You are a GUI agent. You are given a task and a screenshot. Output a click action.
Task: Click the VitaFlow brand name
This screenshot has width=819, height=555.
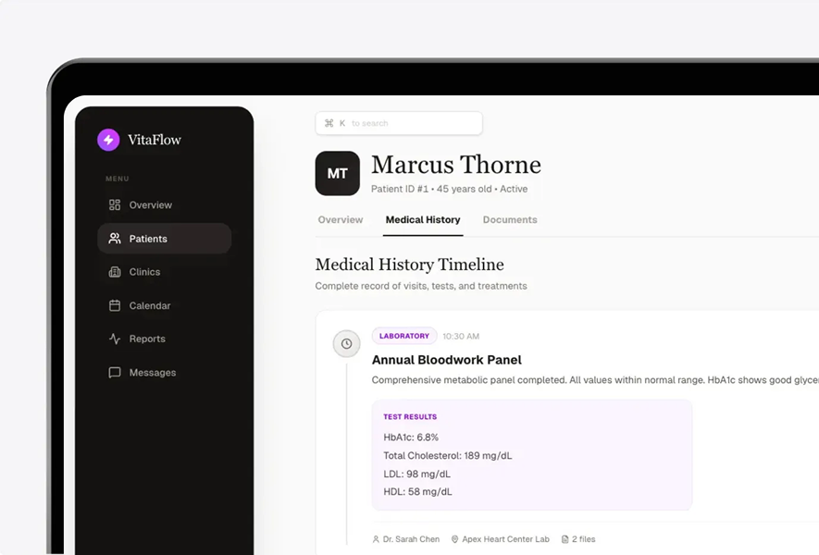(x=155, y=140)
